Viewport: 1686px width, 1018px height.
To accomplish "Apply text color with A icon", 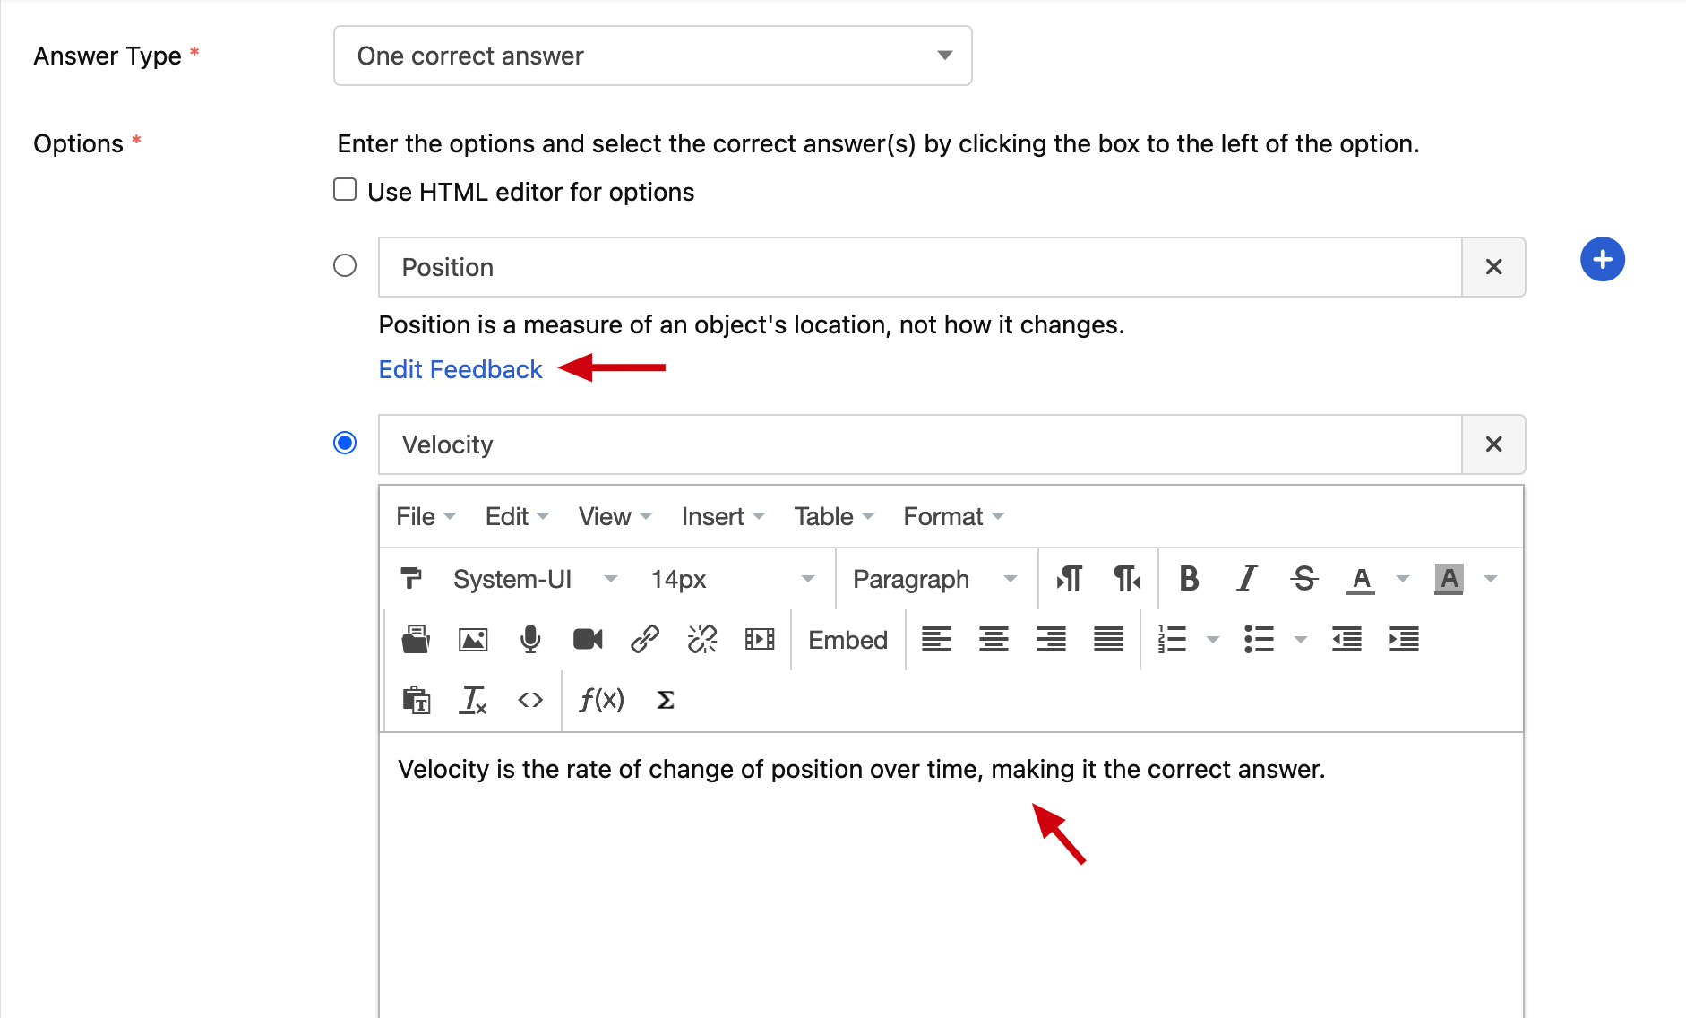I will [1361, 579].
